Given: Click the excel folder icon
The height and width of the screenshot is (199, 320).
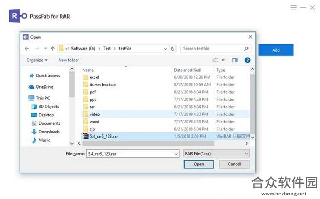Looking at the screenshot, I should [85, 77].
